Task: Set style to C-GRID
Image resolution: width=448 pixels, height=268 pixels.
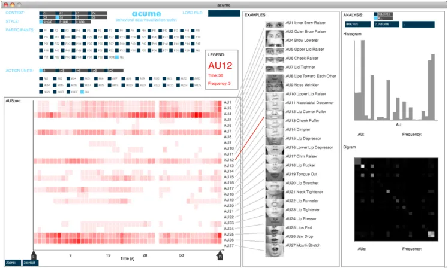Action: tap(73, 22)
